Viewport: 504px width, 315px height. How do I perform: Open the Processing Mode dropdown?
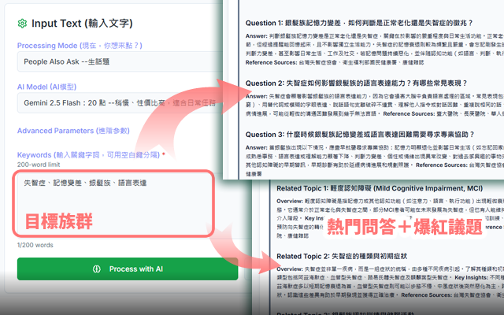[x=126, y=61]
